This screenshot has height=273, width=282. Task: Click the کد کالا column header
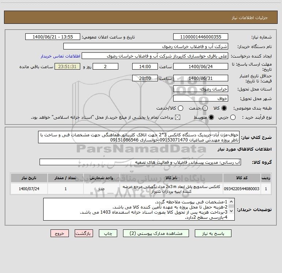click(242, 178)
